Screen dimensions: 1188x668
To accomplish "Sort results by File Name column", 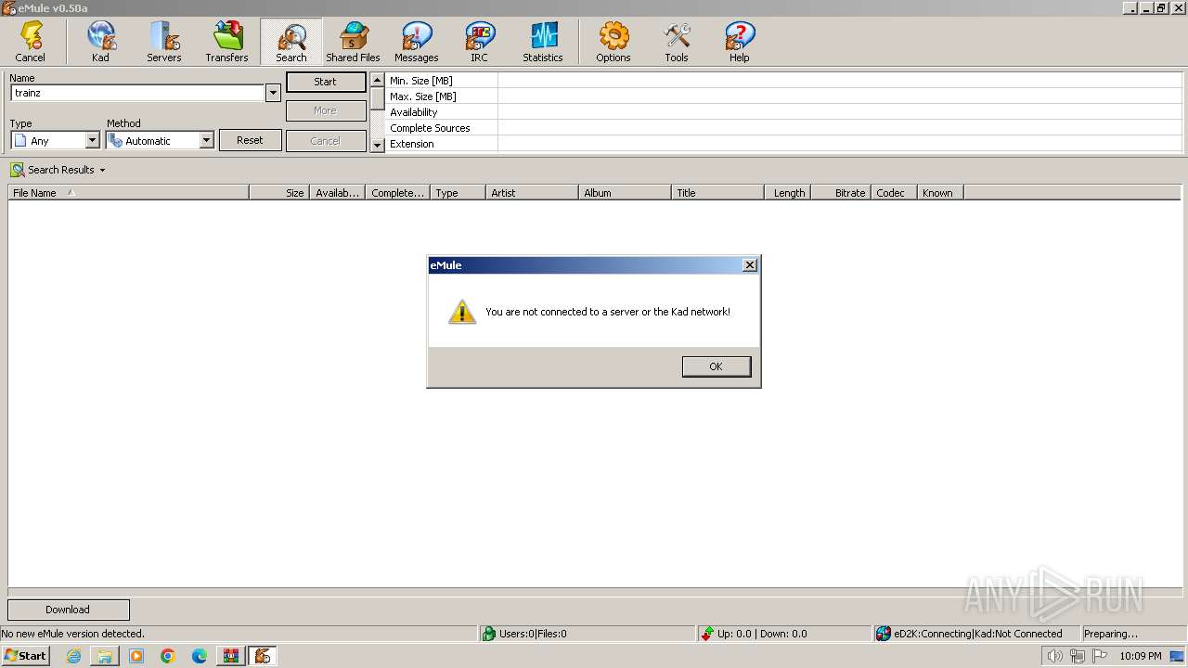I will click(x=128, y=193).
